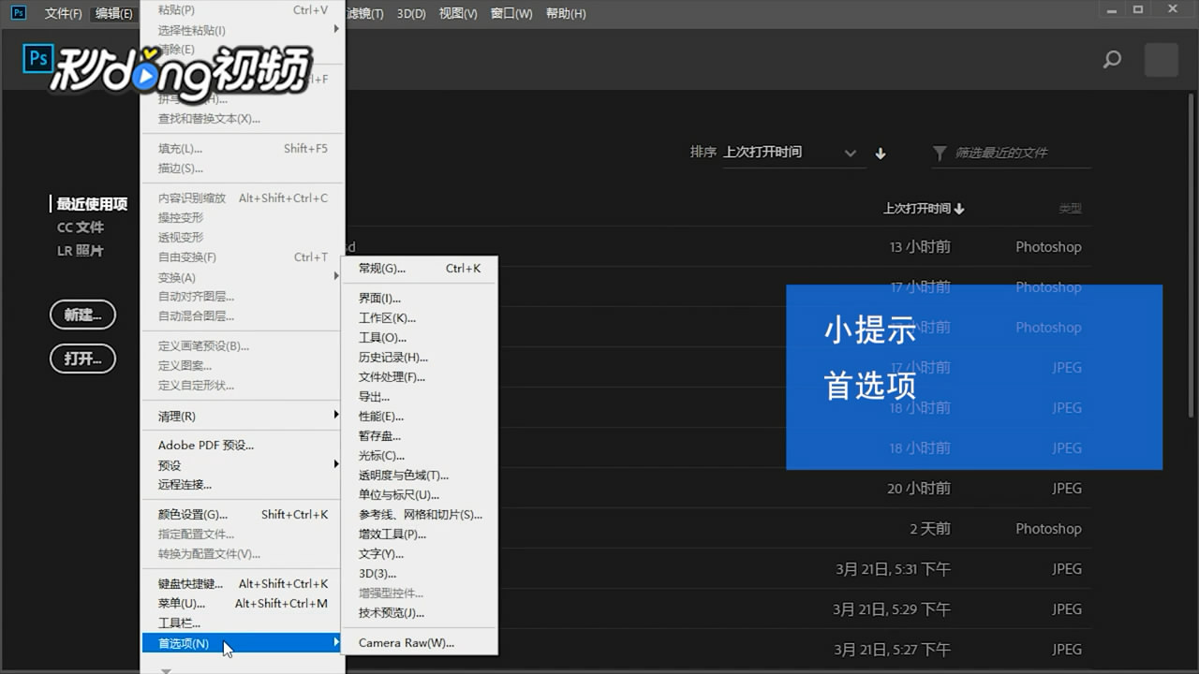
Task: Choose 技术预览(J)... preferences
Action: 419,613
